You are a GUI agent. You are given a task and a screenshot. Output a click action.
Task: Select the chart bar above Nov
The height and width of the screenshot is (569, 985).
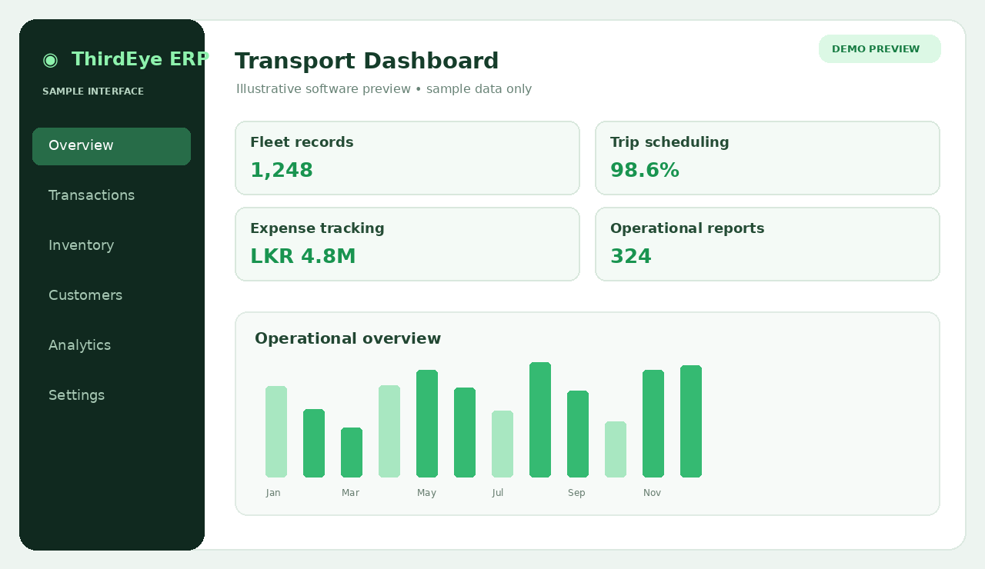point(653,424)
